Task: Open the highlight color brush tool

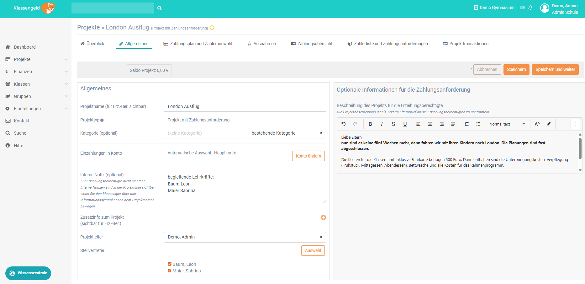Action: 549,124
